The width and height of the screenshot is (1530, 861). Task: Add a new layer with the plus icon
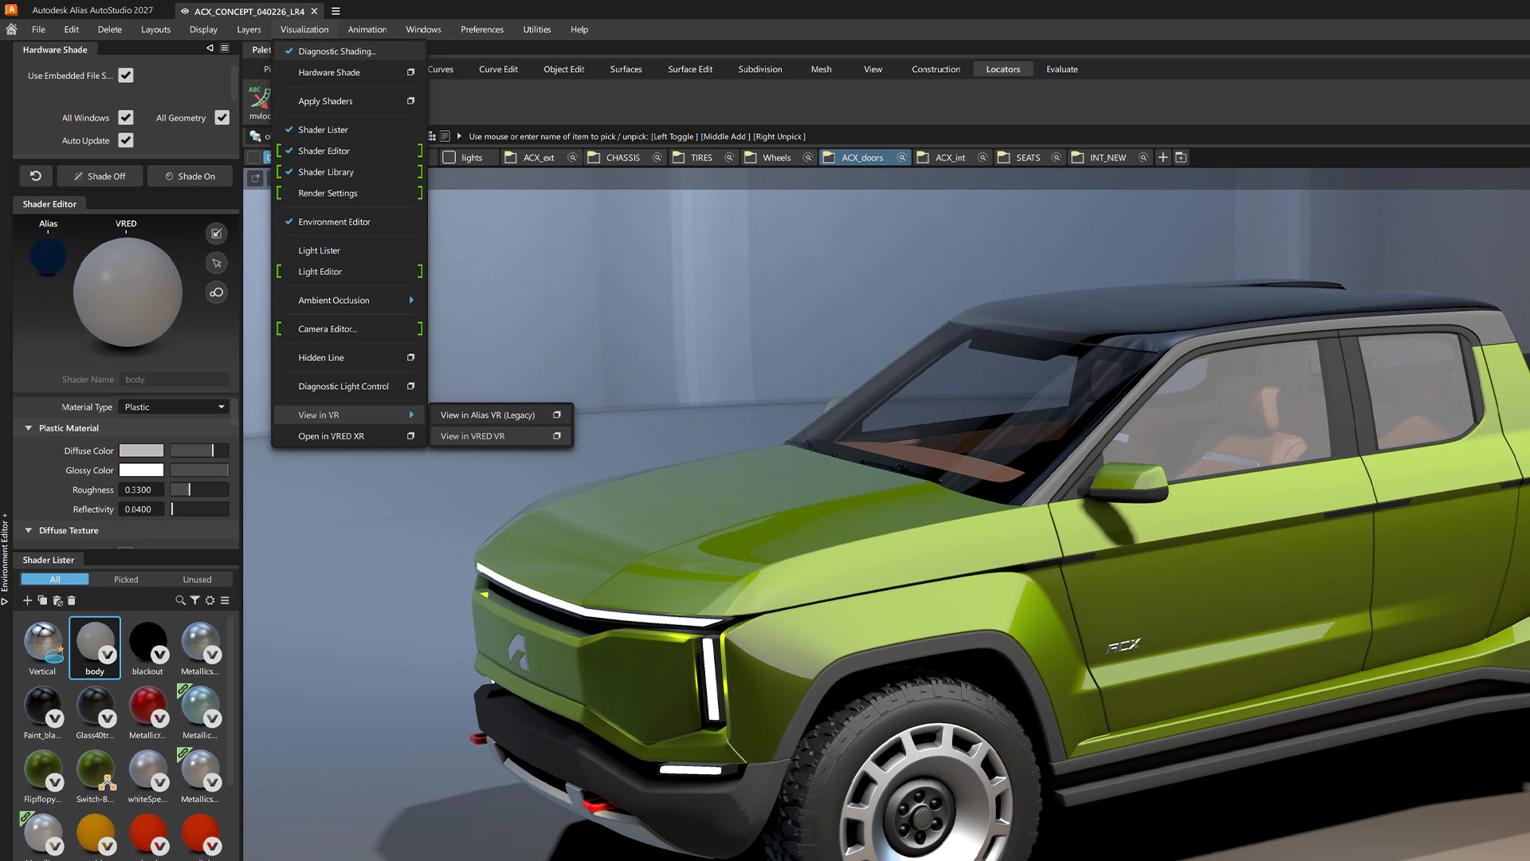[1163, 158]
